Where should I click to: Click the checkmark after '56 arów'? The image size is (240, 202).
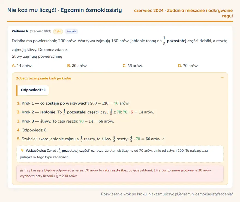163,139
